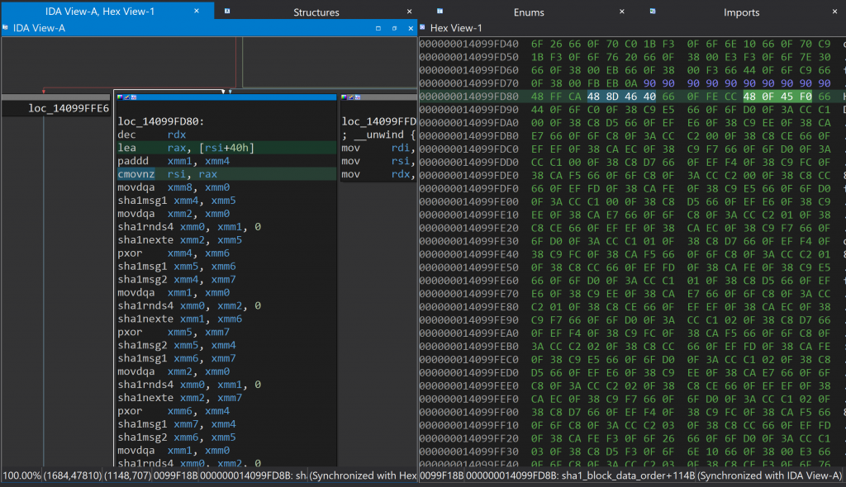This screenshot has width=846, height=487.
Task: Click the edit icon in loc_14099FD80 node header
Action: (x=126, y=97)
